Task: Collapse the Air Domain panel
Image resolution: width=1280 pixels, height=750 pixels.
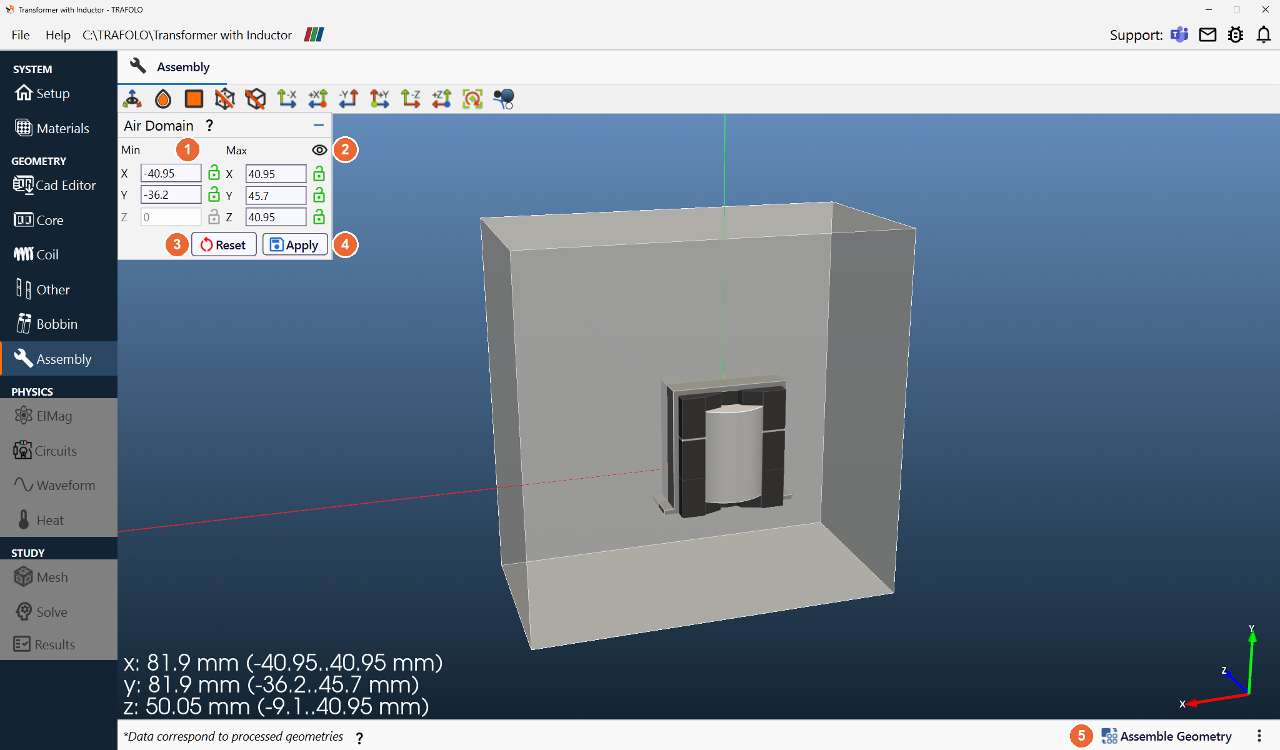Action: coord(319,126)
